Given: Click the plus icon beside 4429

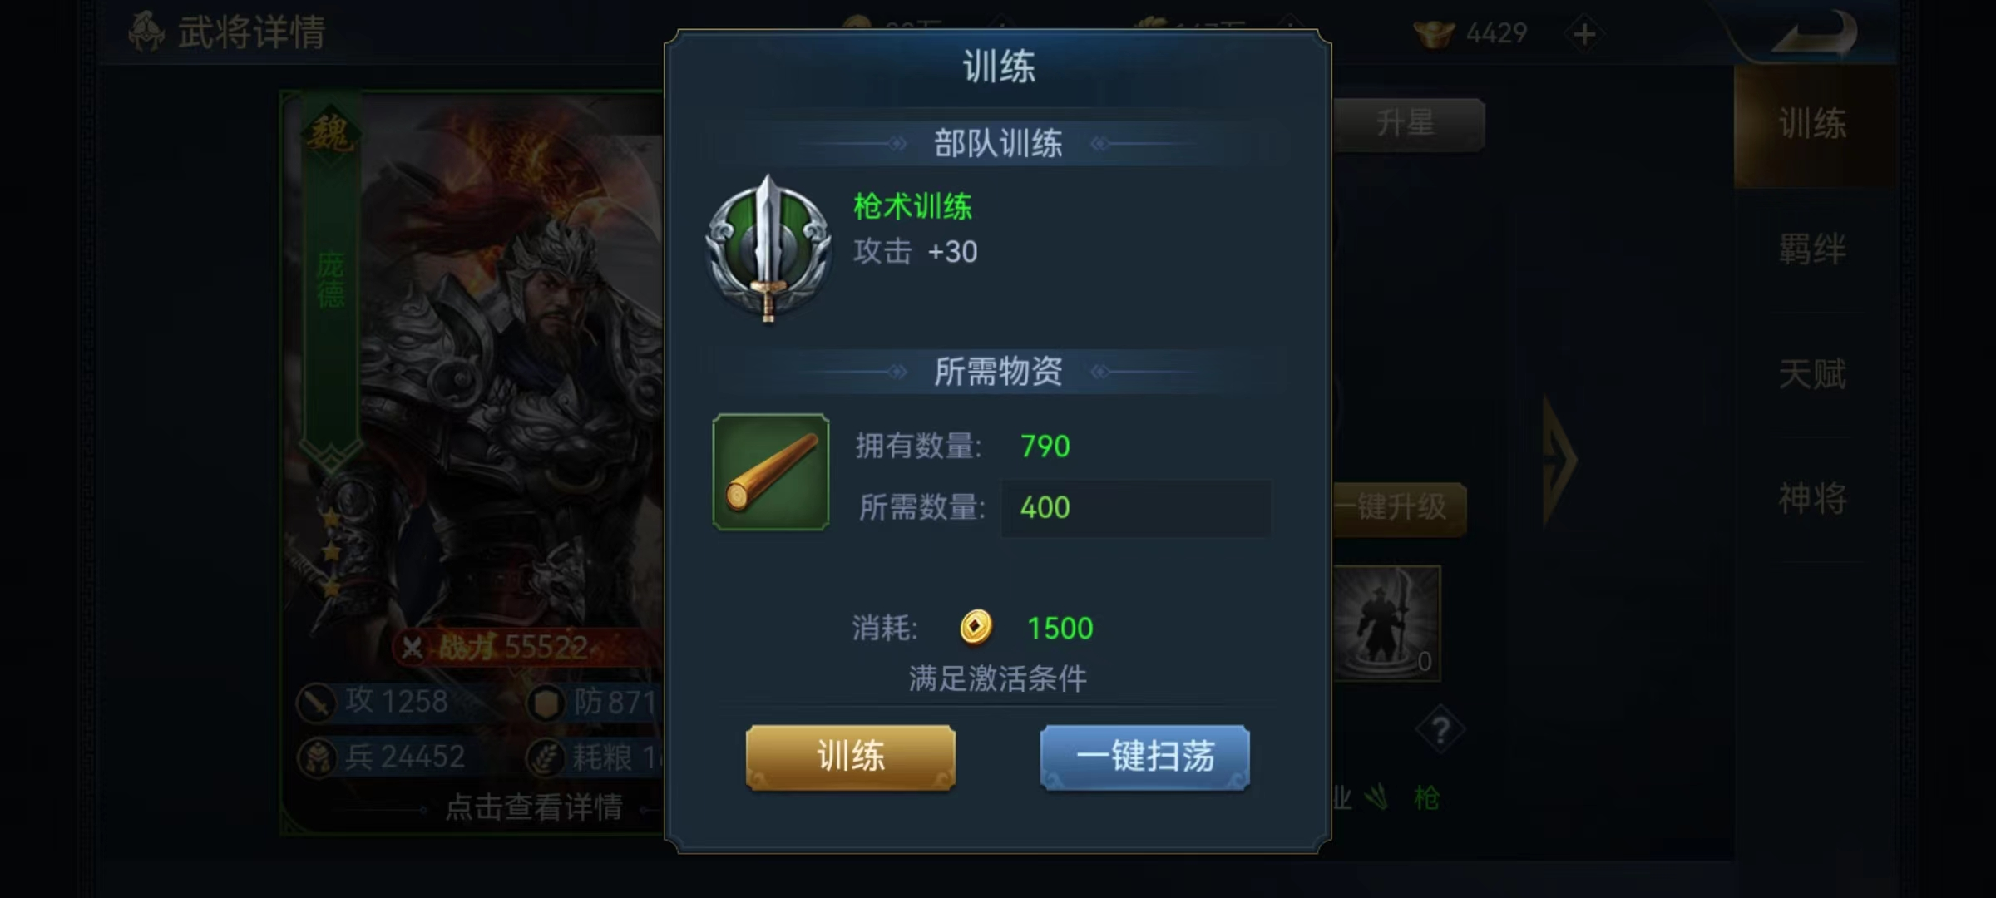Looking at the screenshot, I should pos(1584,34).
